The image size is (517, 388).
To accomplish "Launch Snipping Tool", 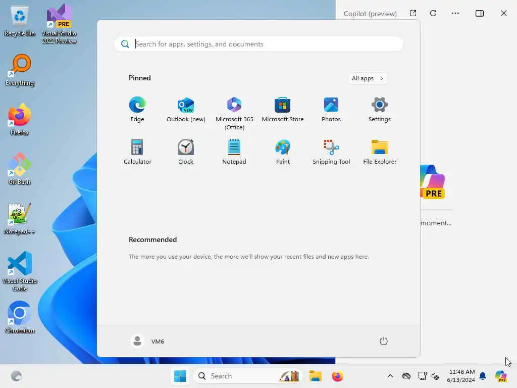I will (331, 152).
